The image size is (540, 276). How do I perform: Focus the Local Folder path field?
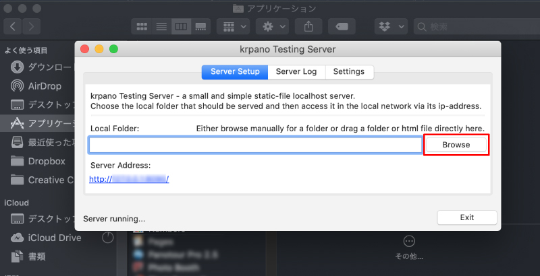(256, 145)
